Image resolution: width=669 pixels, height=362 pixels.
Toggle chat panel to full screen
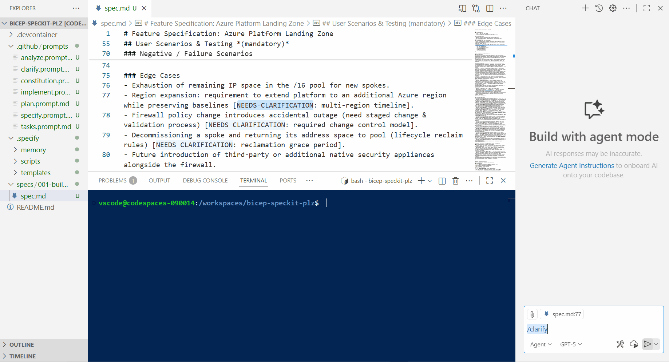click(x=646, y=8)
